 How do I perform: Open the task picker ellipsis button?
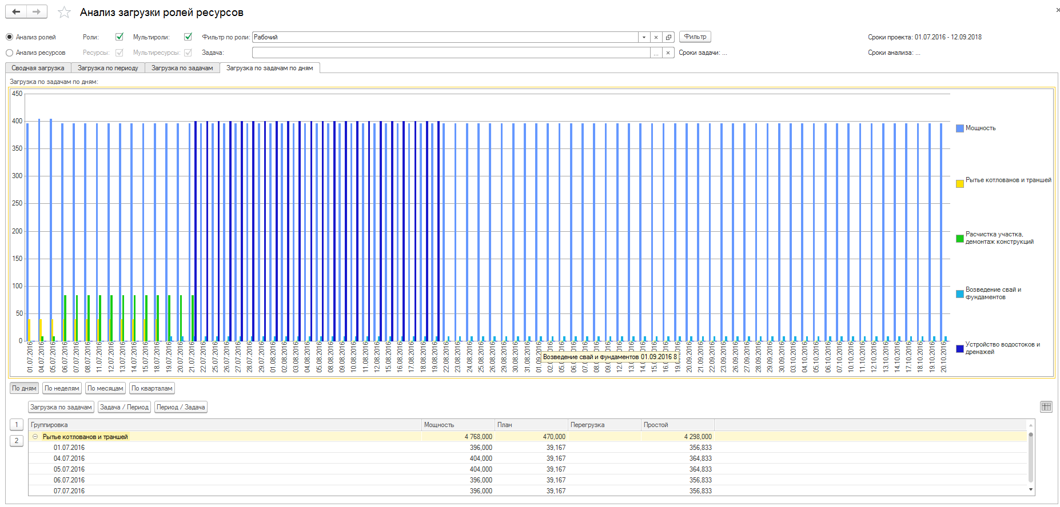coord(656,53)
